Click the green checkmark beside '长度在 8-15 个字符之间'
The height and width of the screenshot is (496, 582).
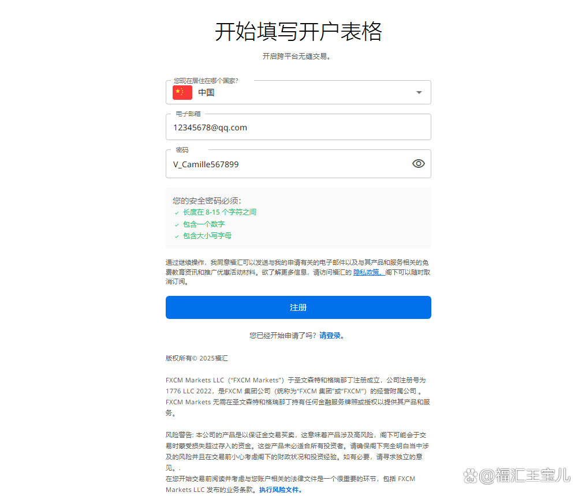pos(176,212)
